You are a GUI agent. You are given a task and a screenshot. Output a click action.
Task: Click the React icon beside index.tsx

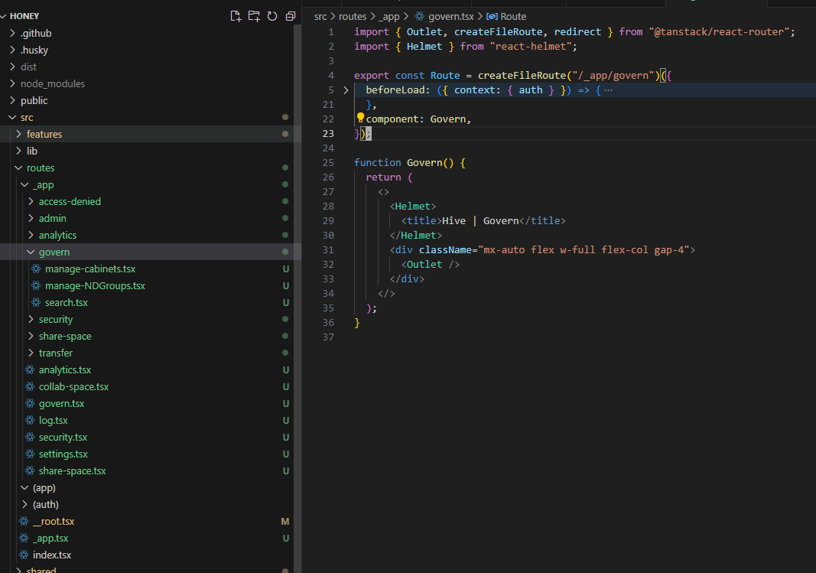[x=24, y=555]
